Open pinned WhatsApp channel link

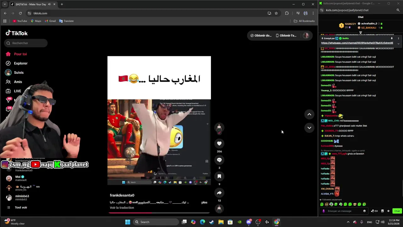[x=357, y=43]
